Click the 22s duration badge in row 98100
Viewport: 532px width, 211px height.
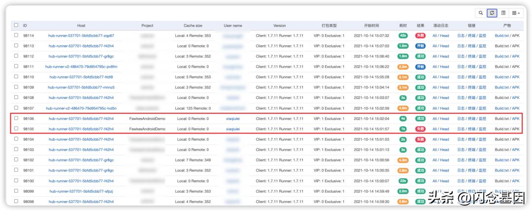403,181
